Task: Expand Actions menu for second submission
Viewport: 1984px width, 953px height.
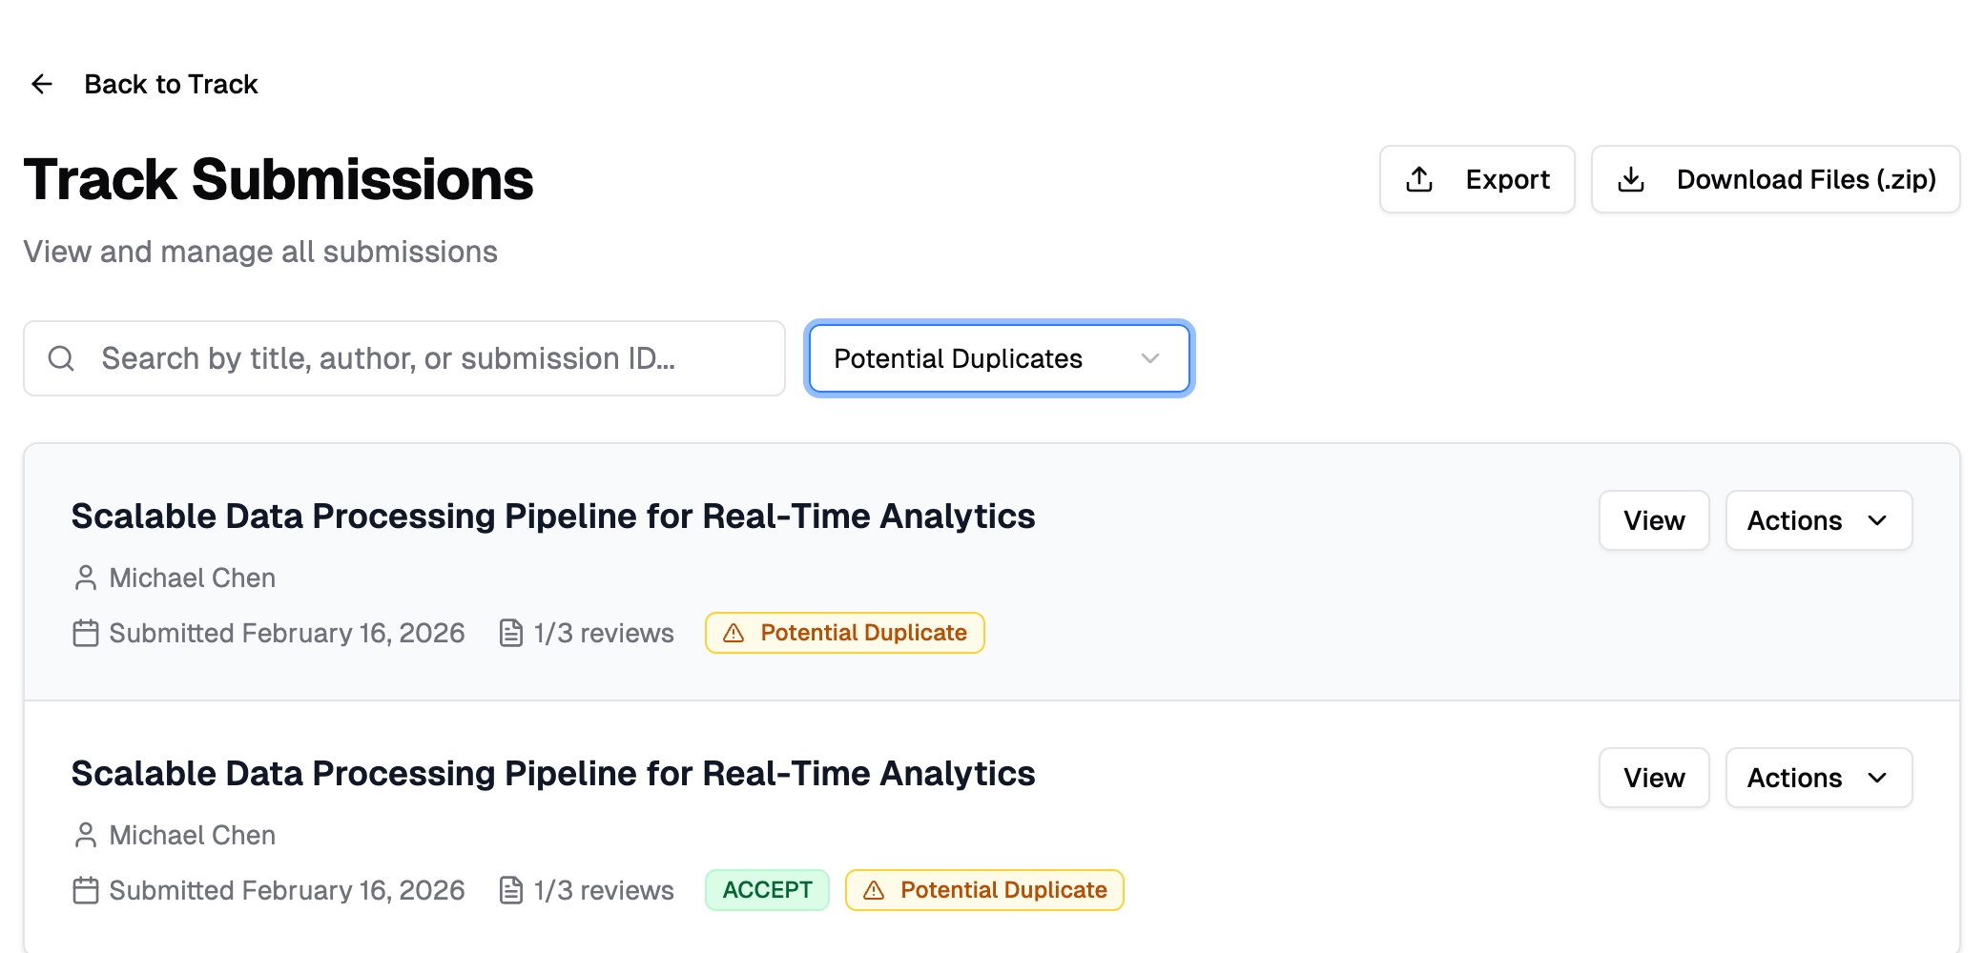Action: tap(1818, 778)
